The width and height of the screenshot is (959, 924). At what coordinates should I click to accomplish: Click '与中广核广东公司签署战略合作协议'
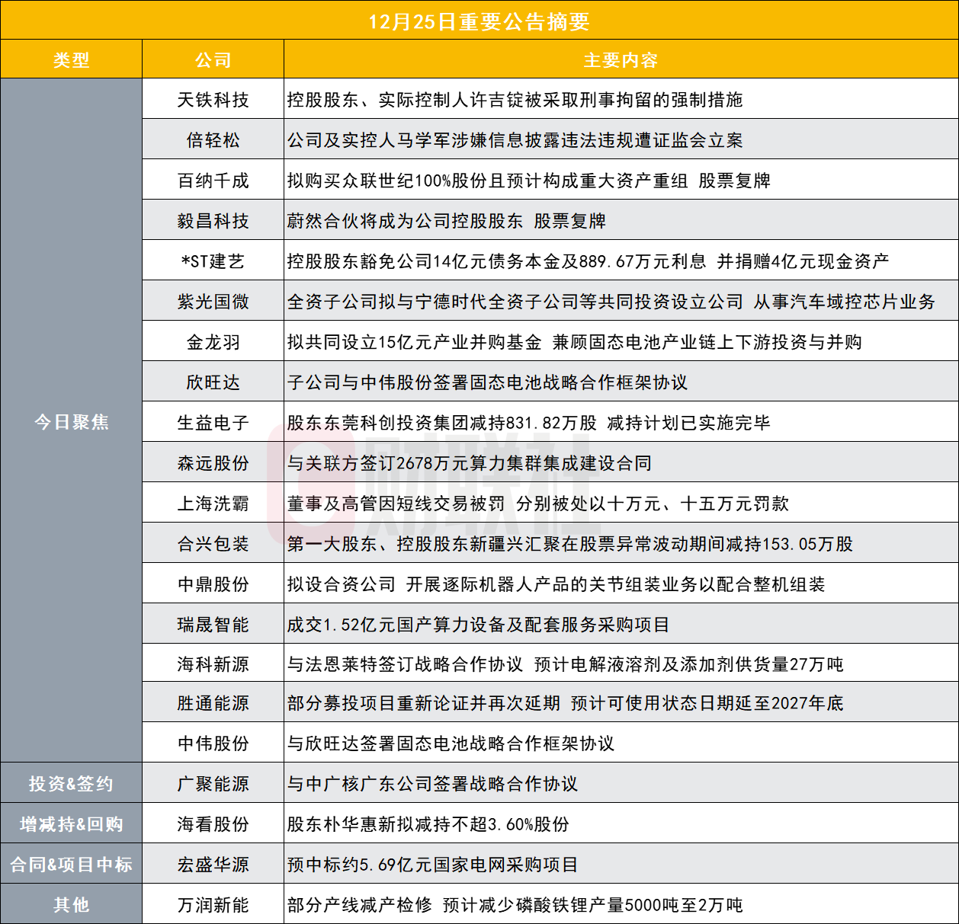click(432, 784)
